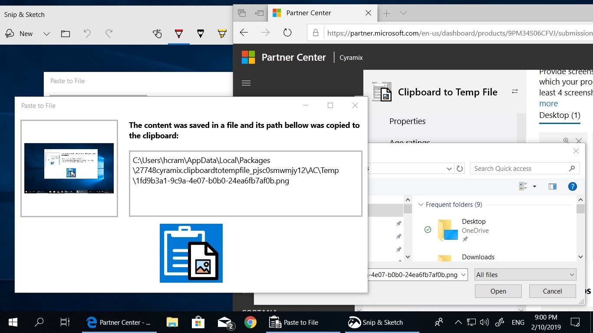Click refresh button in file dialog address bar
The image size is (593, 333).
pos(460,169)
